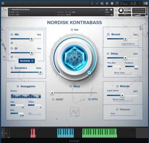The image size is (149, 143).
Task: Toggle the Dynamics power button
Action: pyautogui.click(x=12, y=68)
